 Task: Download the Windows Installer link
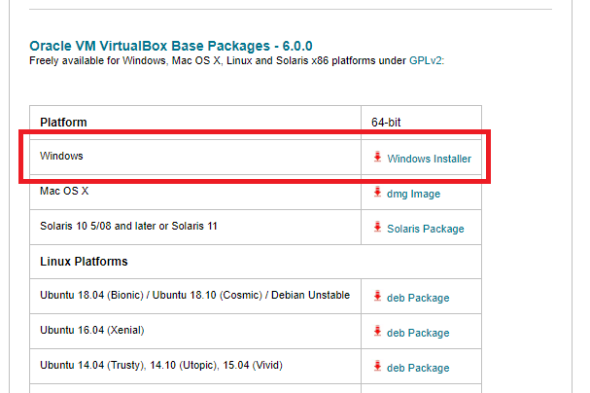[429, 159]
